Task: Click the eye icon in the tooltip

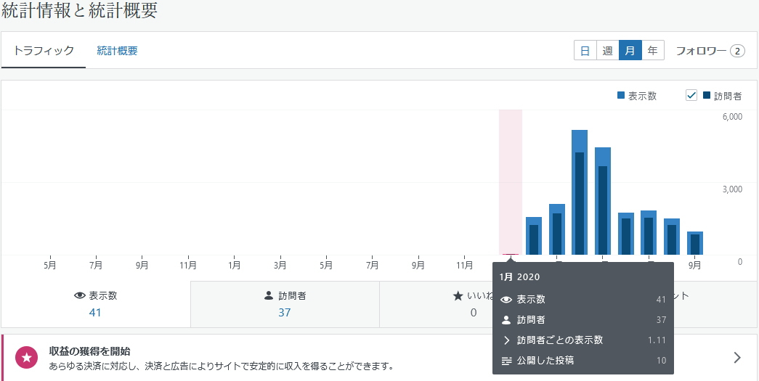Action: pos(506,300)
